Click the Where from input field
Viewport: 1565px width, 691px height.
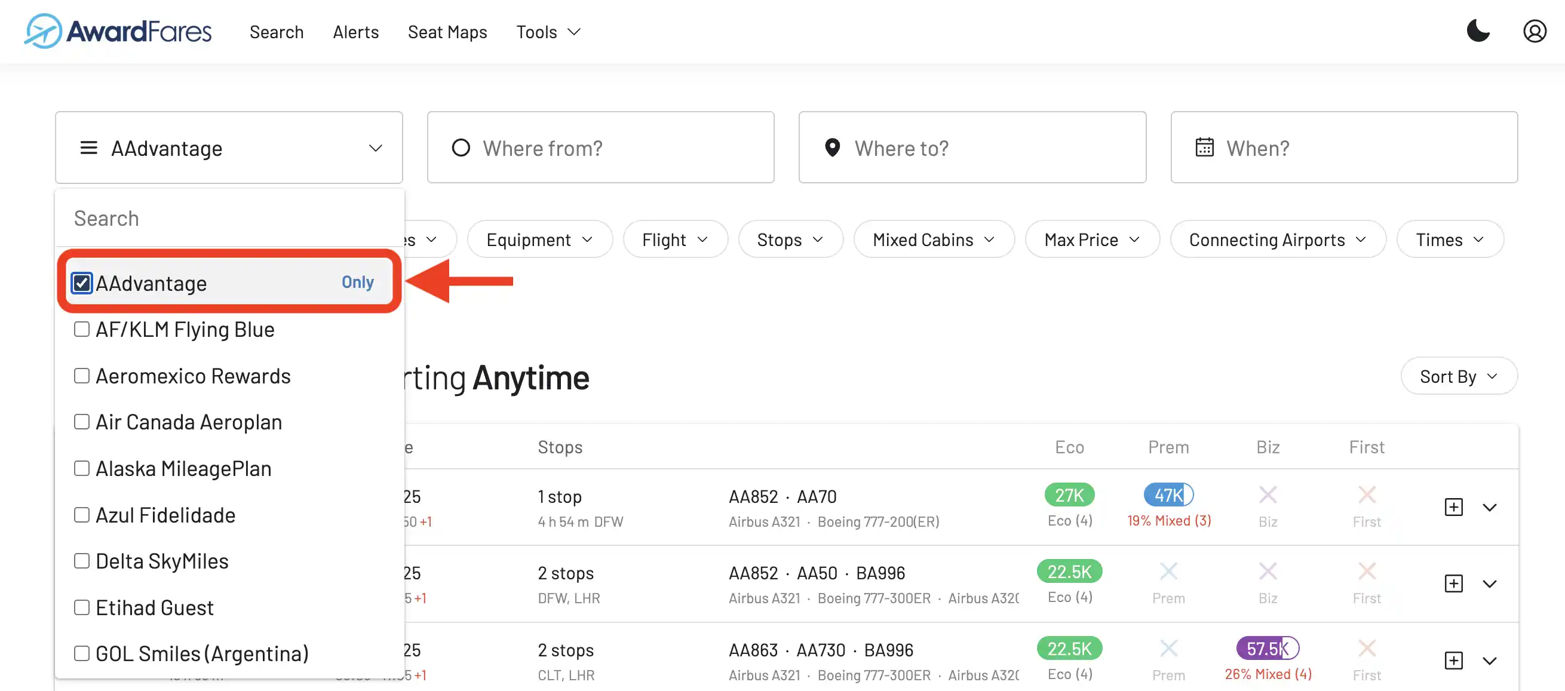pos(601,147)
